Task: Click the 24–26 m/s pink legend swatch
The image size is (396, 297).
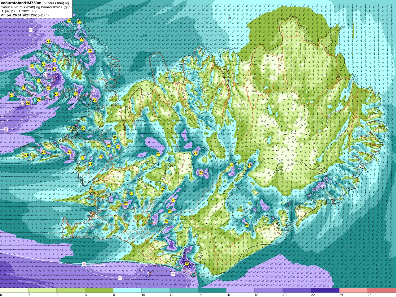Action: click(x=353, y=291)
